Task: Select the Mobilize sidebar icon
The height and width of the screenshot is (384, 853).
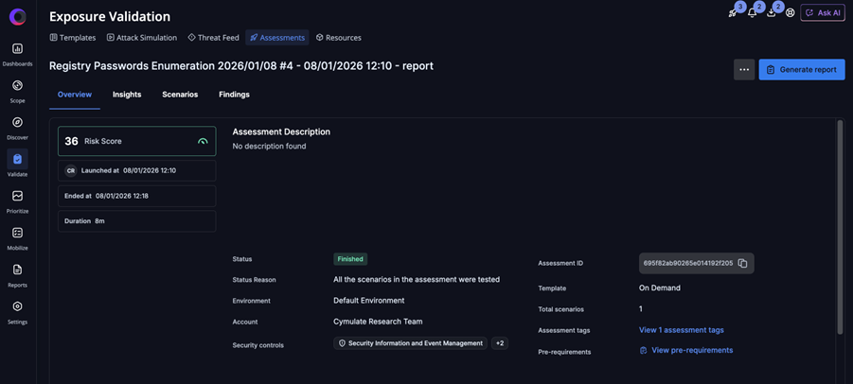Action: point(17,233)
